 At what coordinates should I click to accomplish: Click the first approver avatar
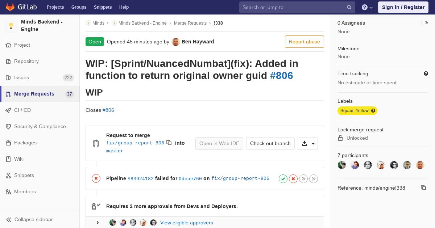click(113, 223)
